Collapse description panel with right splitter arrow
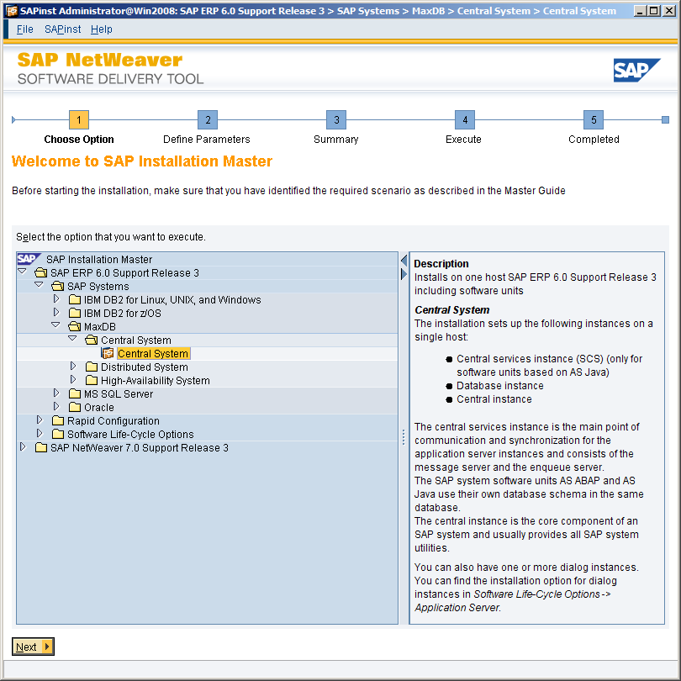Viewport: 681px width, 681px height. point(404,274)
